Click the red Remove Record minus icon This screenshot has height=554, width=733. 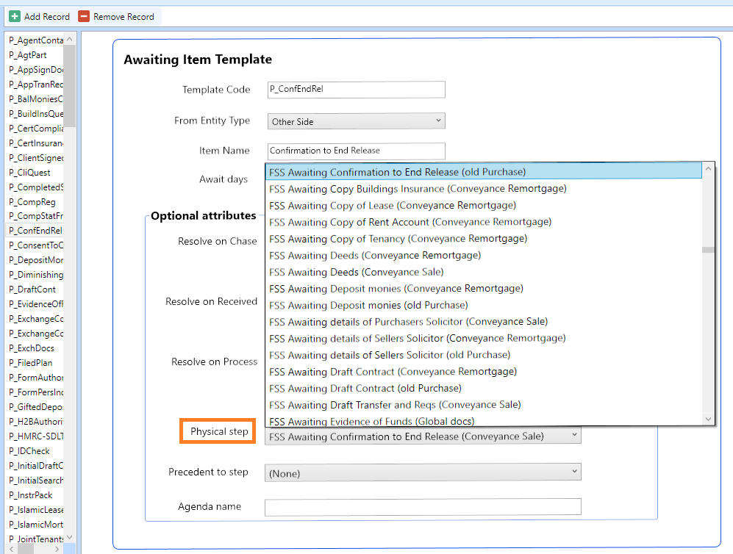84,16
